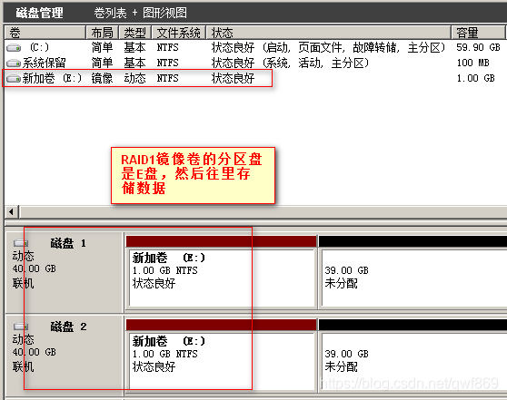
Task: Click the 新加卷 (E:) volume drive icon
Action: tap(14, 78)
